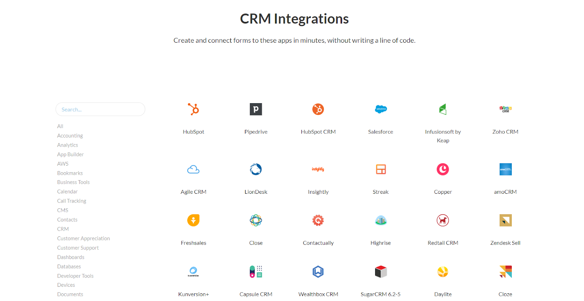584x301 pixels.
Task: Click the amoCRM icon
Action: (506, 169)
